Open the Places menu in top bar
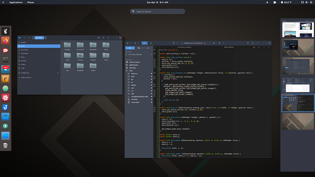Viewport: 315px width, 177px height. [30, 2]
